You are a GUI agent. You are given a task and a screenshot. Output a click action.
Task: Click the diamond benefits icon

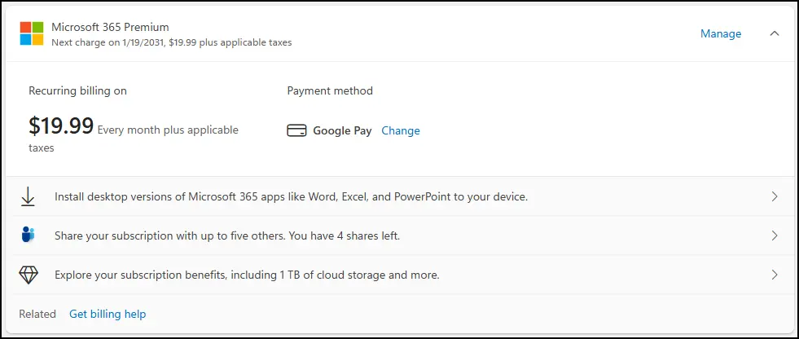[29, 275]
